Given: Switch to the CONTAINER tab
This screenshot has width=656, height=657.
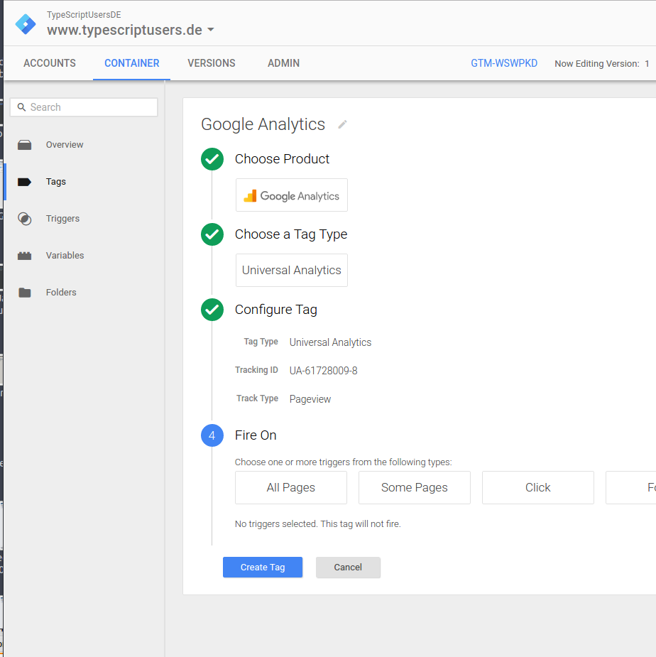Looking at the screenshot, I should [x=131, y=63].
